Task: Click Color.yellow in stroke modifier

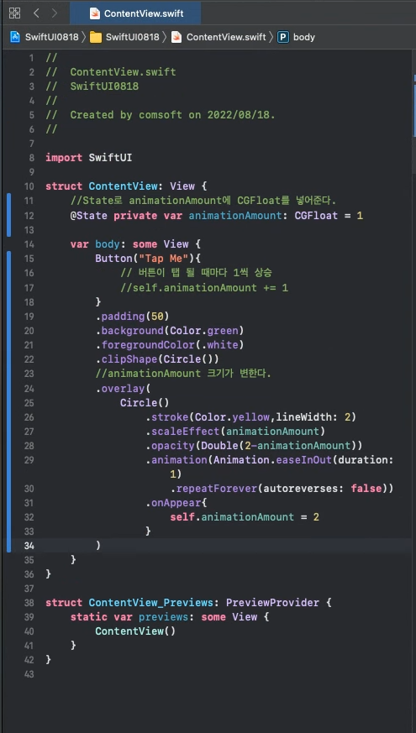Action: pyautogui.click(x=232, y=416)
